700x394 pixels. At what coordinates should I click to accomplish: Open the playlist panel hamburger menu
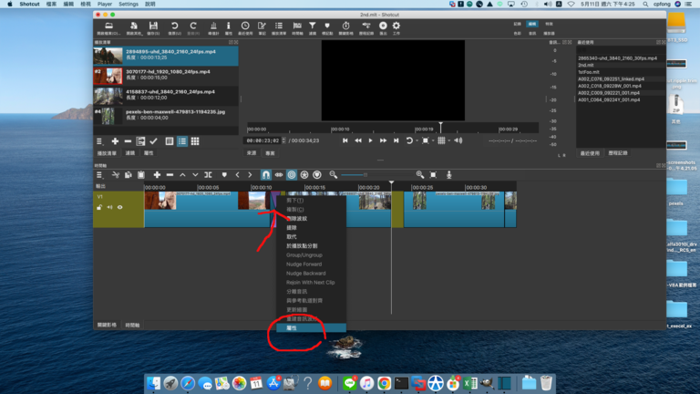pos(100,141)
